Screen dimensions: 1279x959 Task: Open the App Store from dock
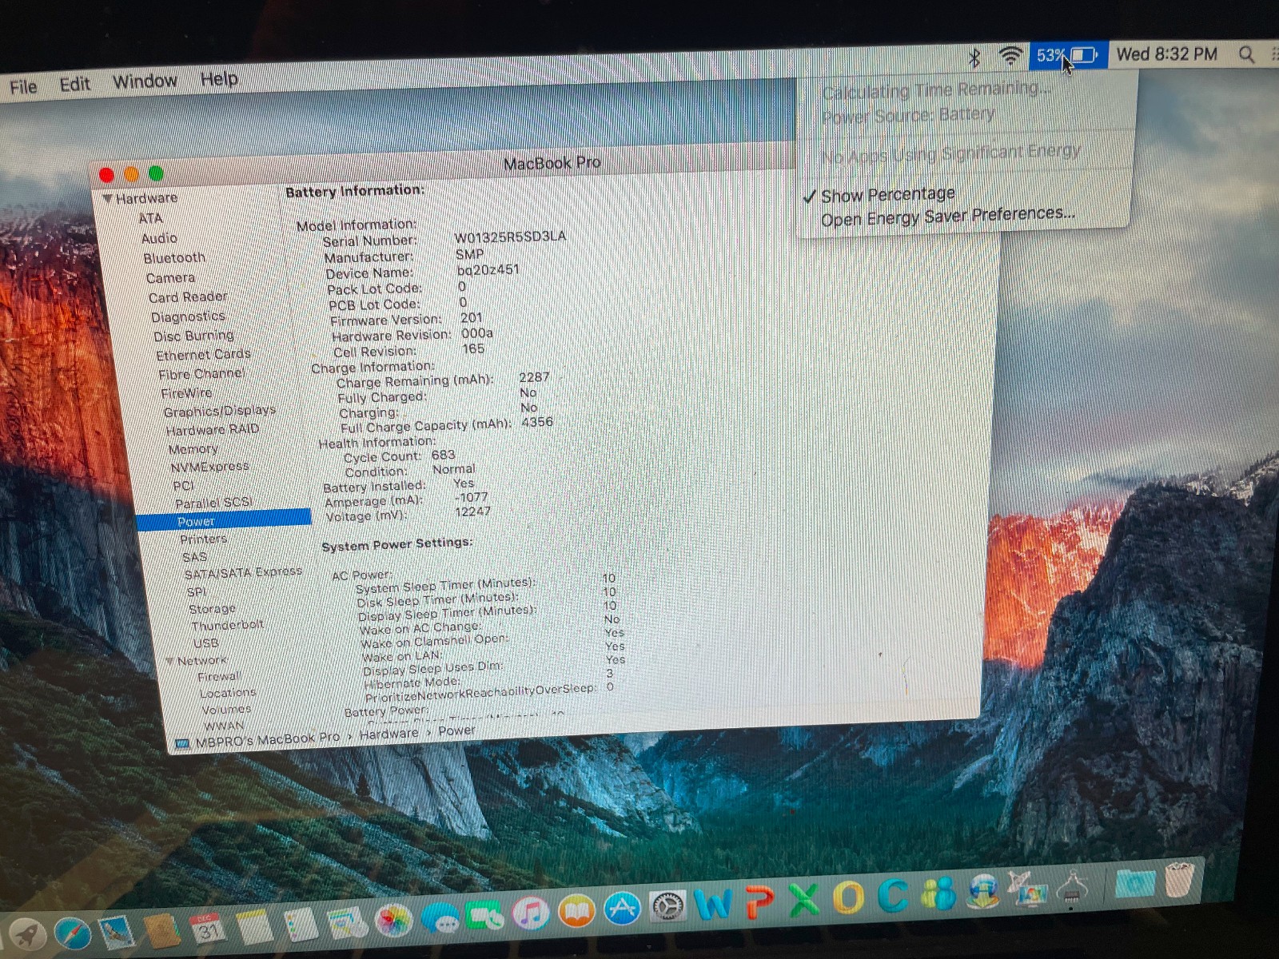coord(622,909)
